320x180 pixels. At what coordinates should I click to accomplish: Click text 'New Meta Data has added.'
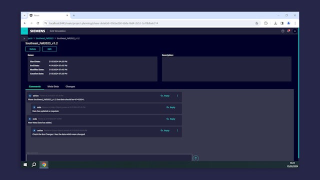tap(40, 123)
